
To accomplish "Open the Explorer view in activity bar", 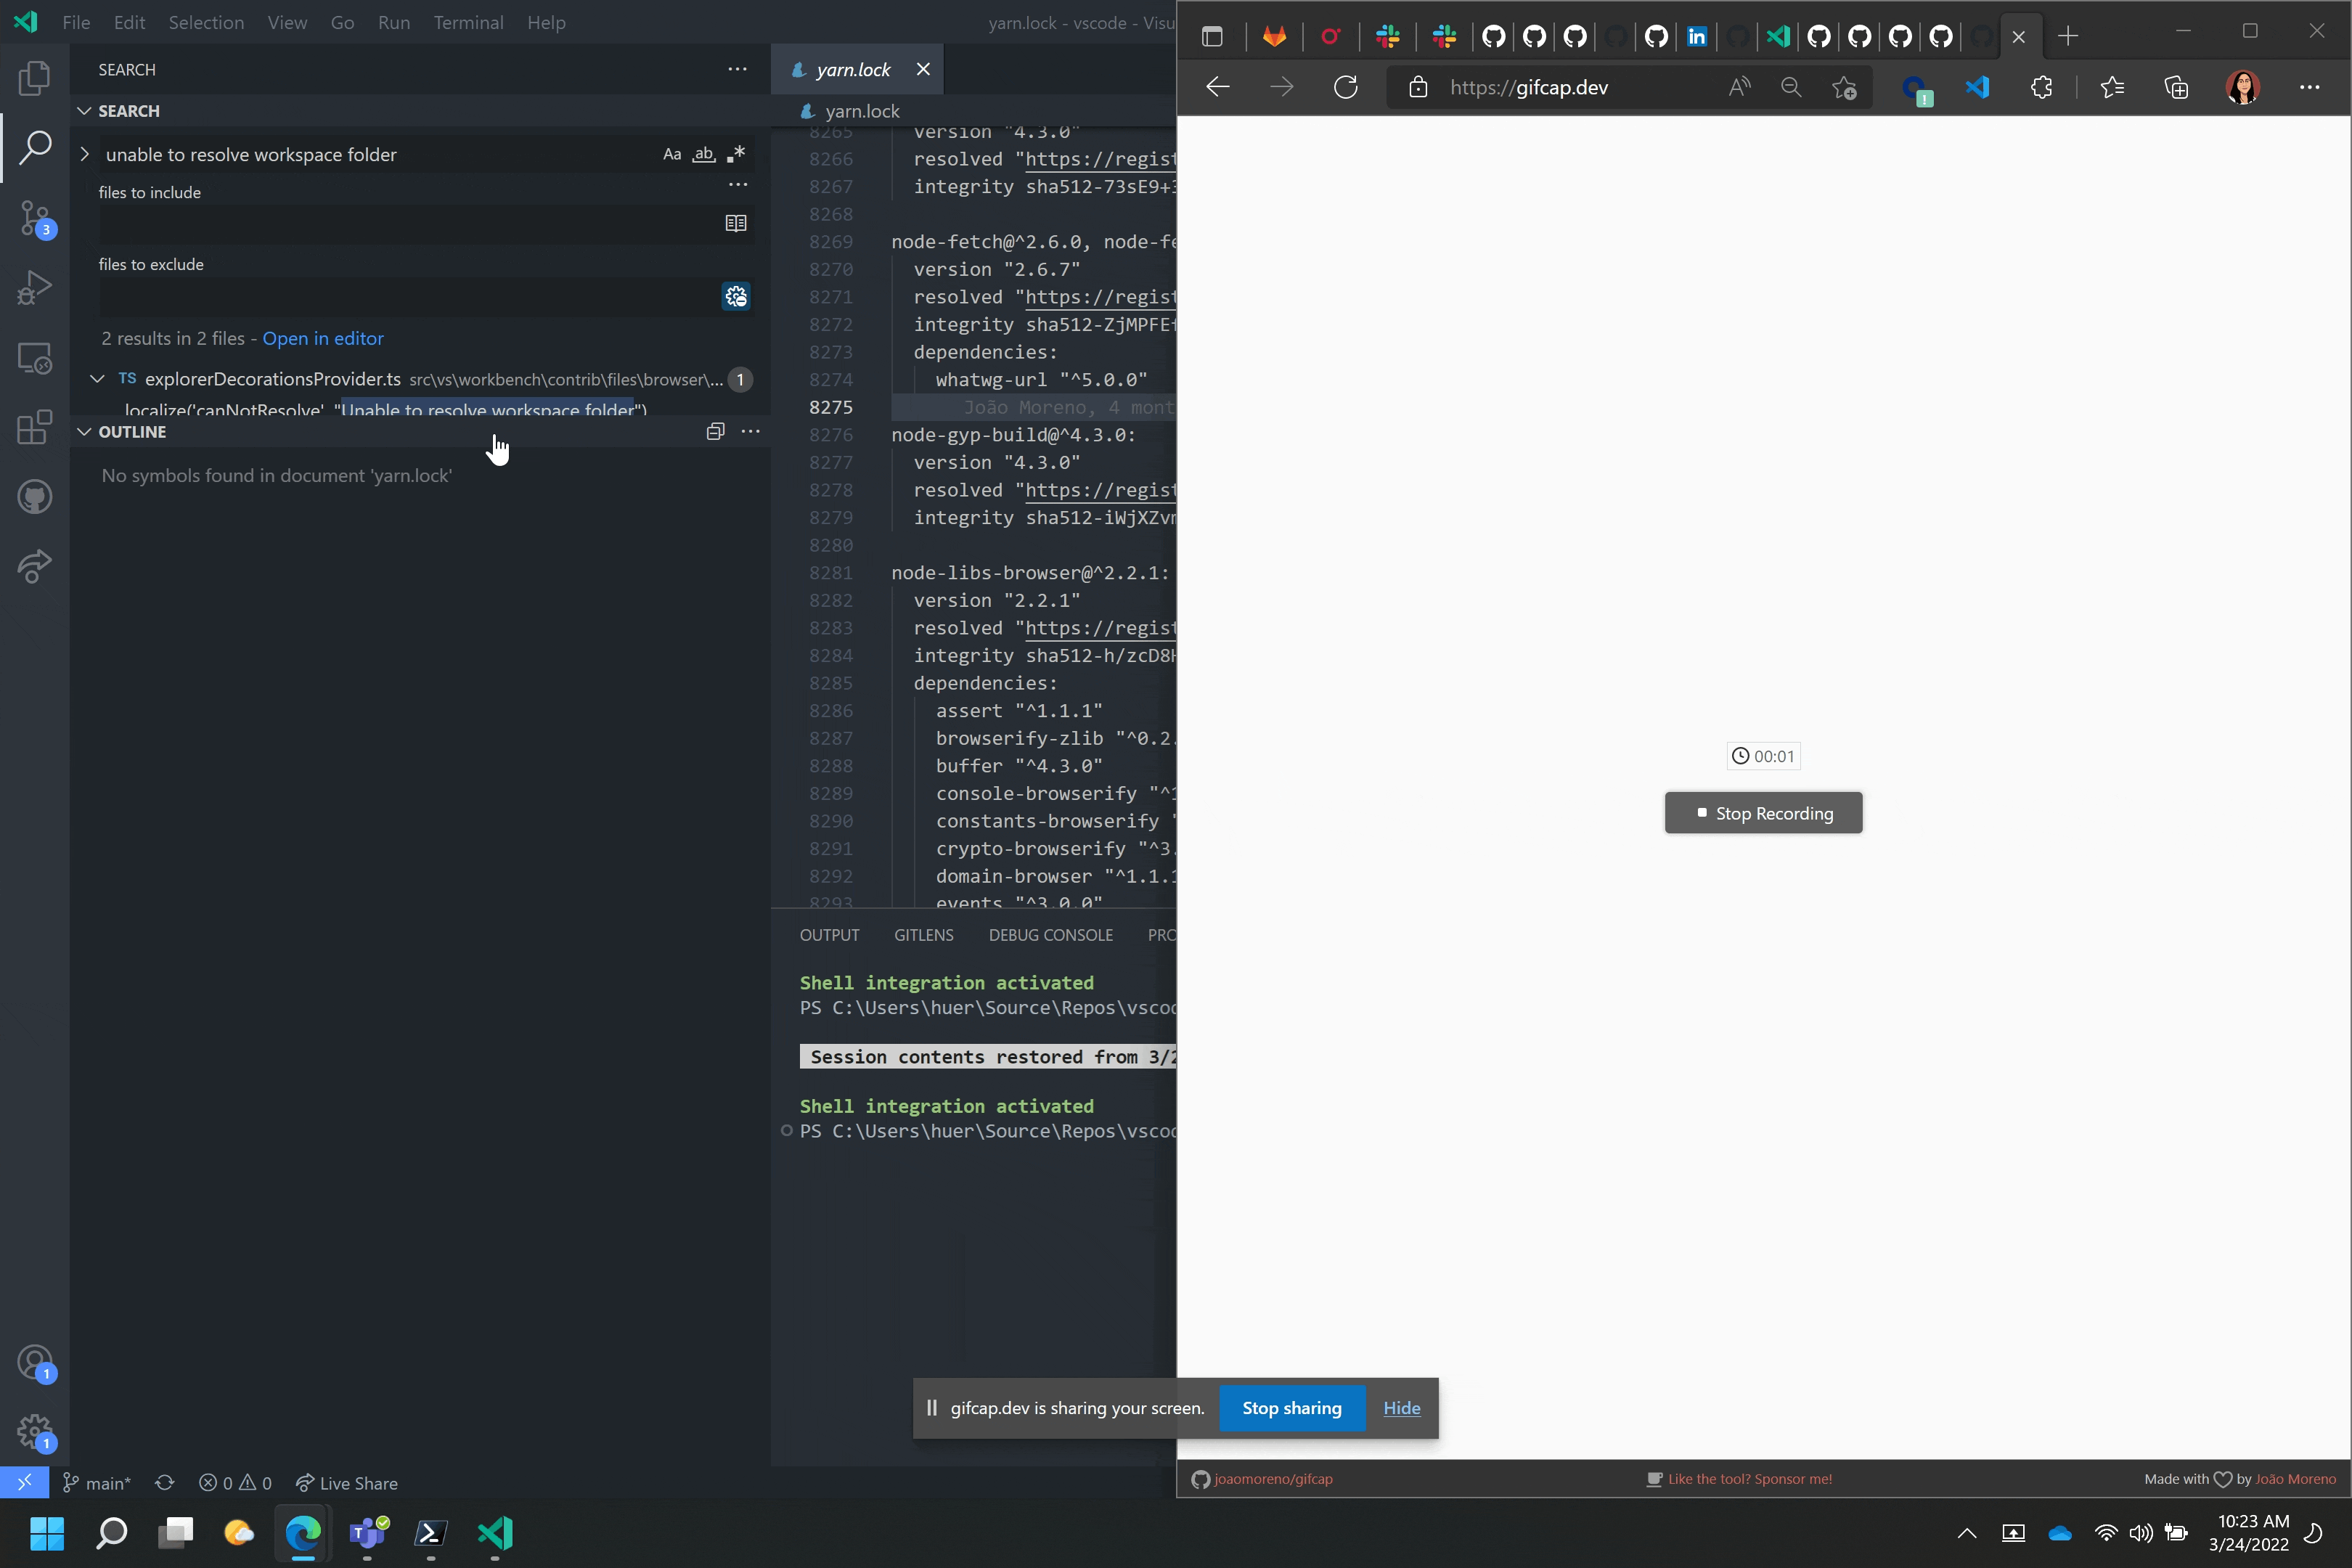I will coord(34,78).
